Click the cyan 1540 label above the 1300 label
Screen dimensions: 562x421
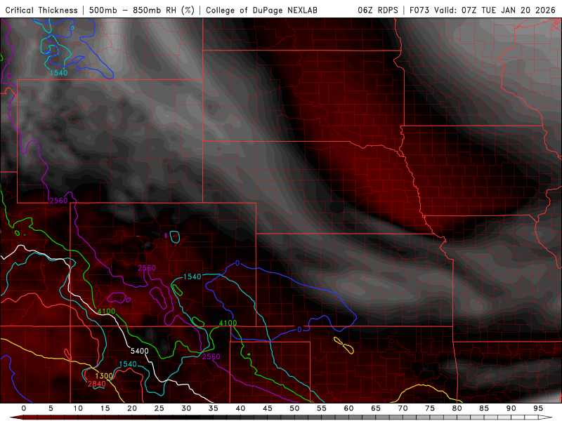(128, 364)
